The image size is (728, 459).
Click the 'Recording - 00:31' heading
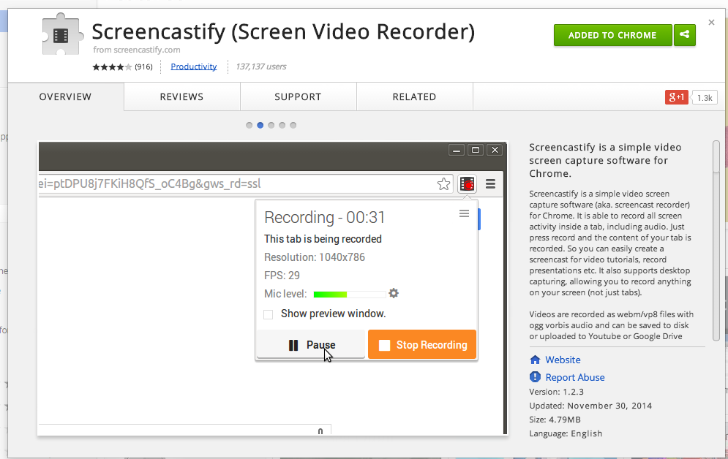[325, 218]
